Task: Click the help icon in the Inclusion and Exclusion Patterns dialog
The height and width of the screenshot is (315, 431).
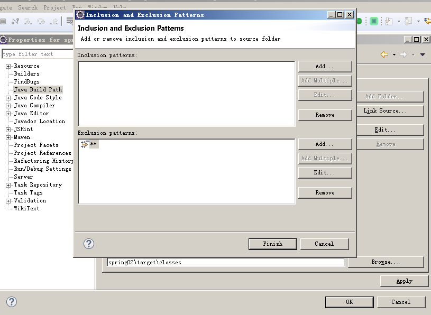Action: (x=89, y=244)
